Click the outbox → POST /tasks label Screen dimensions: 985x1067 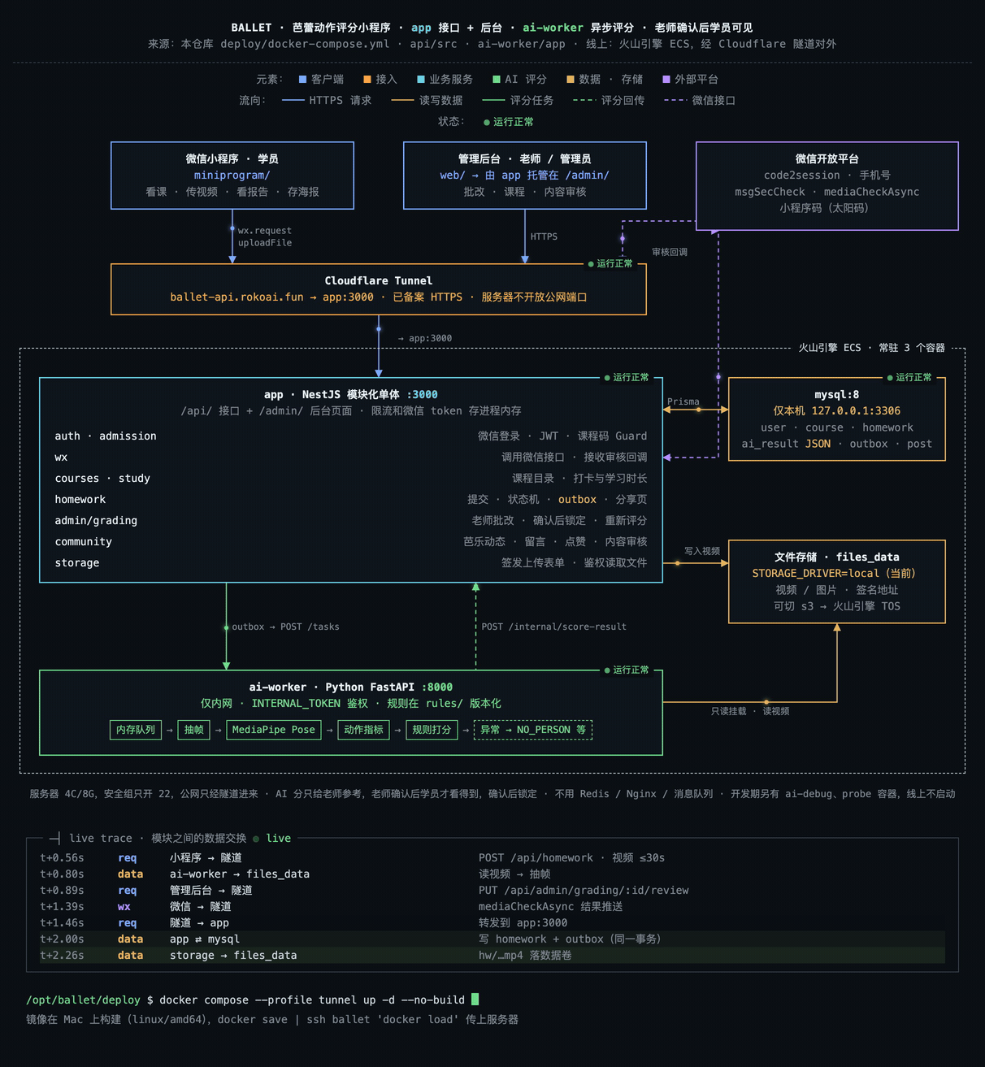285,627
